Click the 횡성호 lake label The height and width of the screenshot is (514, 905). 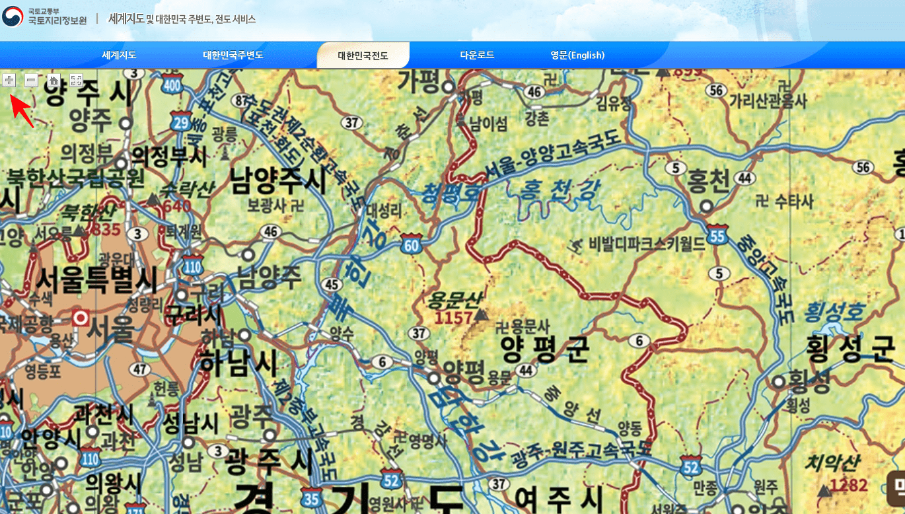pyautogui.click(x=835, y=311)
